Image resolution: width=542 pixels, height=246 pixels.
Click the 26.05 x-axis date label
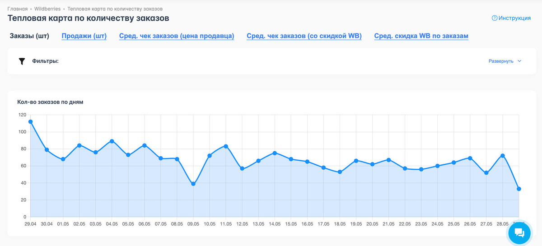point(470,224)
